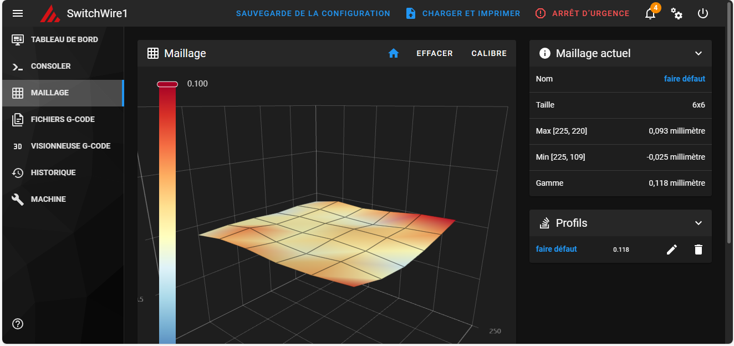Click Charger et imprimer

[x=471, y=13]
